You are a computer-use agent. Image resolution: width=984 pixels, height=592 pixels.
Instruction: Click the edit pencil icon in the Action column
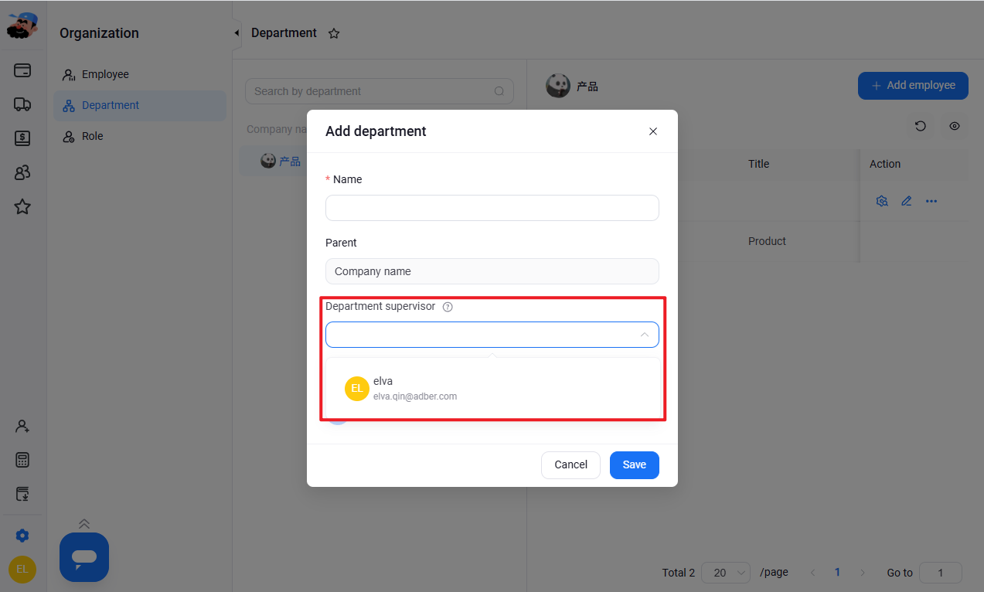[x=907, y=201]
